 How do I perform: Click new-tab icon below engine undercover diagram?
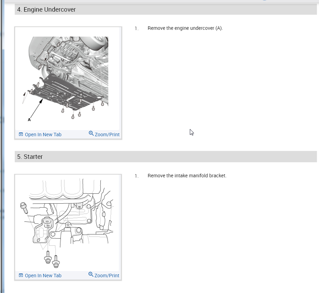point(21,134)
